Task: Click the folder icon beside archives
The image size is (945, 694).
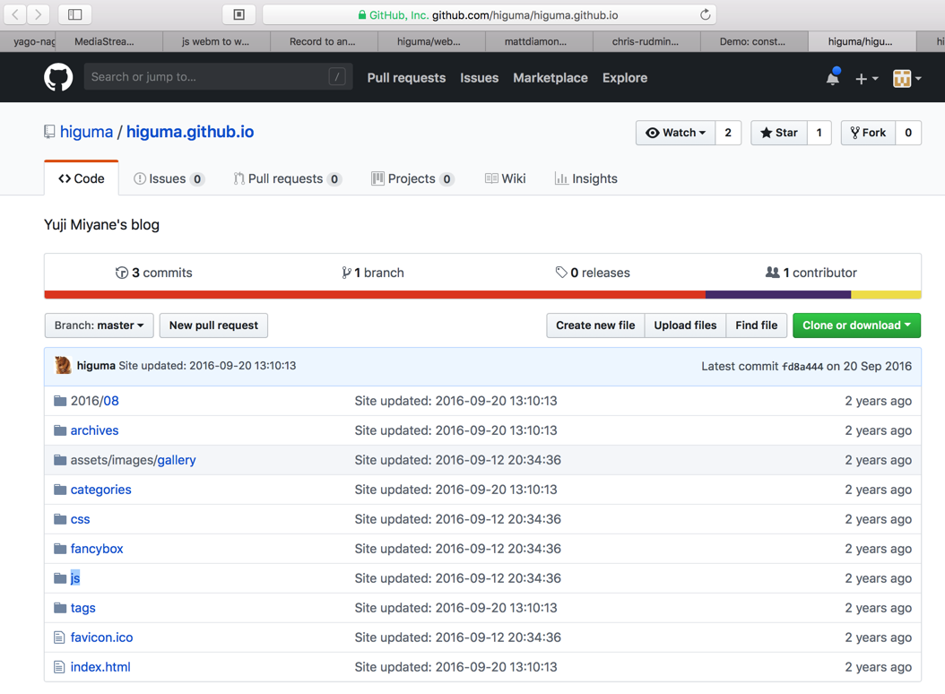Action: click(60, 430)
